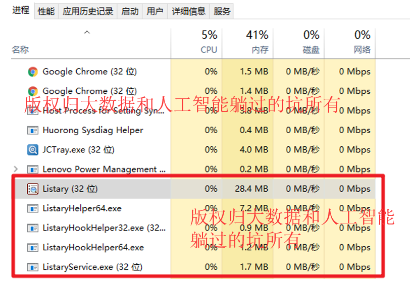Sort by the 磁盘 column header
The height and width of the screenshot is (285, 410).
click(x=298, y=43)
